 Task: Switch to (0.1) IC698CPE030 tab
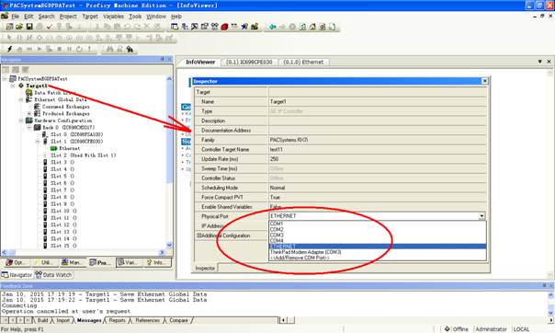[249, 62]
